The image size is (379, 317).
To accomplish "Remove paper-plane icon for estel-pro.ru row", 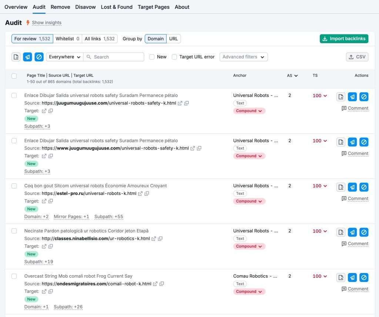I will click(352, 187).
